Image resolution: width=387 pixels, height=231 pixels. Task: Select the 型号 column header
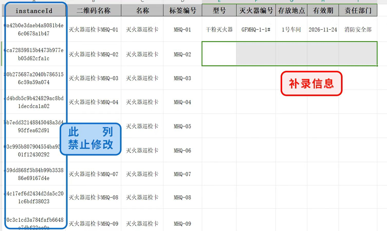pyautogui.click(x=219, y=10)
